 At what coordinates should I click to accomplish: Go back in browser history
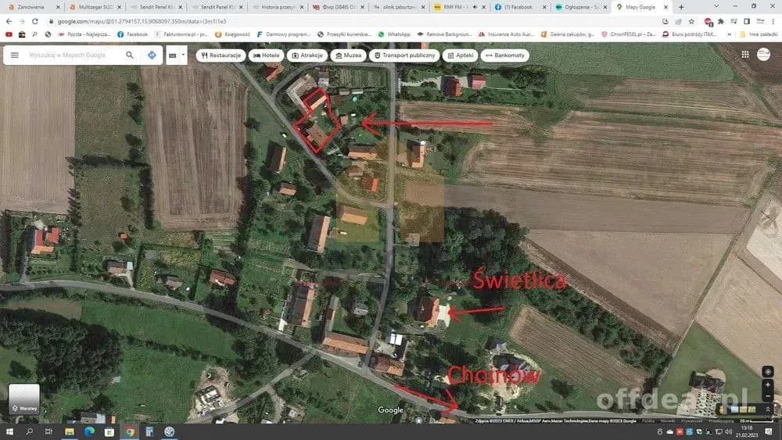(x=9, y=21)
